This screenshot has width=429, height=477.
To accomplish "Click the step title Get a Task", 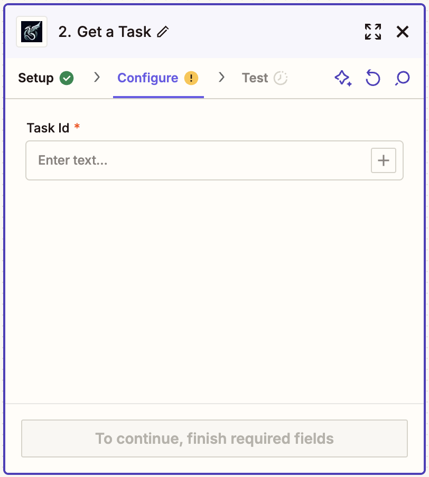I will tap(113, 32).
